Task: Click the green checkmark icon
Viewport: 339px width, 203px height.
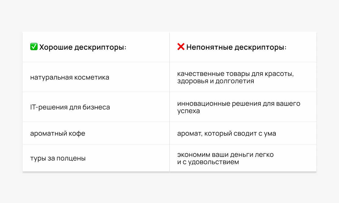Action: click(x=34, y=47)
